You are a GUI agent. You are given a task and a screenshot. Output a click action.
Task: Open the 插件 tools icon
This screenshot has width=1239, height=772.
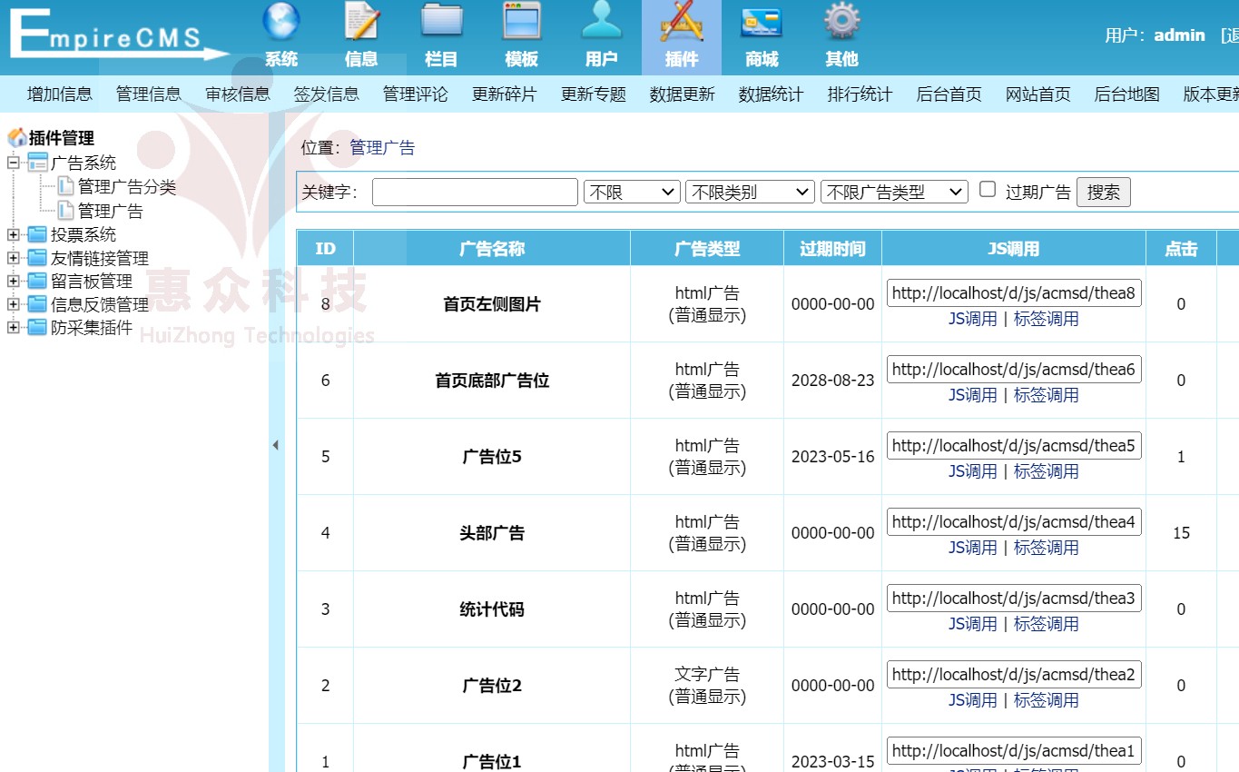pos(682,21)
